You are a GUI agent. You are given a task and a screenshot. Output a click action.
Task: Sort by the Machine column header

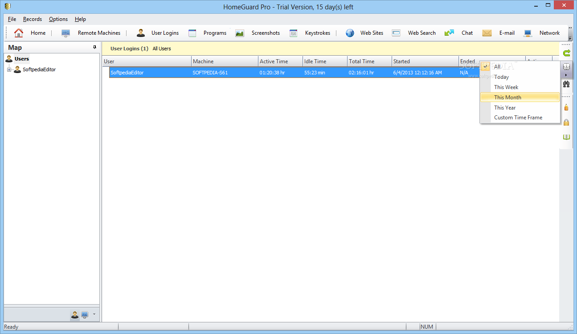tap(225, 61)
